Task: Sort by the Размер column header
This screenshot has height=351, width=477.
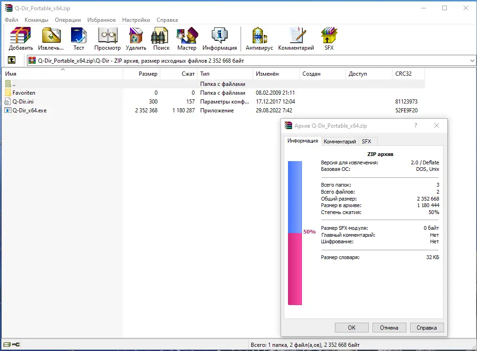Action: pyautogui.click(x=142, y=74)
